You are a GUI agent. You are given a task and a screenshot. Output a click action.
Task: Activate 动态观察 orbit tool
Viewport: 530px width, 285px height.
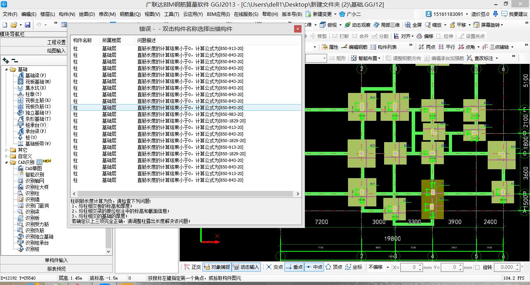point(357,25)
